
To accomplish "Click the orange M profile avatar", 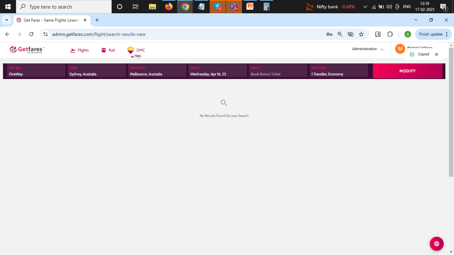I will 400,49.
